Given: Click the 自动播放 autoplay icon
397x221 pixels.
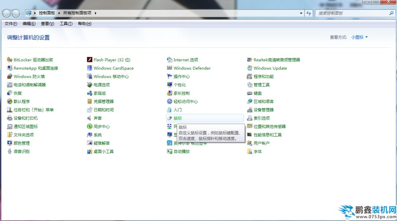Looking at the screenshot, I should click(x=170, y=152).
